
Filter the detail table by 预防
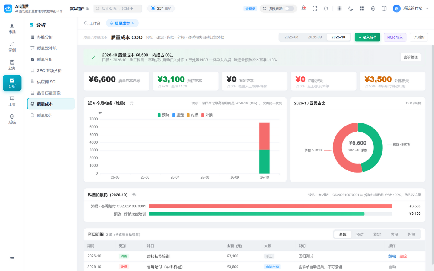tap(360, 235)
